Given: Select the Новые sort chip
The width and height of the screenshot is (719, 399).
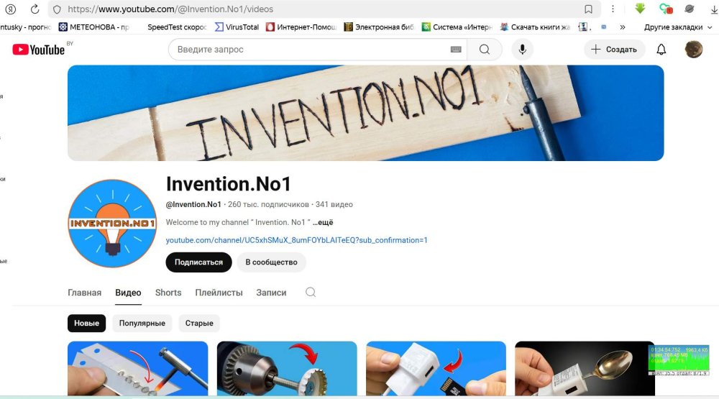Looking at the screenshot, I should click(86, 324).
